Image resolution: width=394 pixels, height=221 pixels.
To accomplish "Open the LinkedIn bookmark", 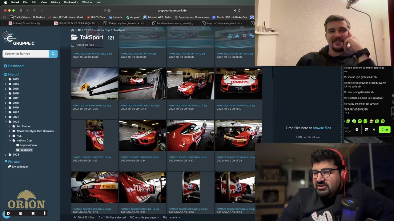I will (115, 17).
